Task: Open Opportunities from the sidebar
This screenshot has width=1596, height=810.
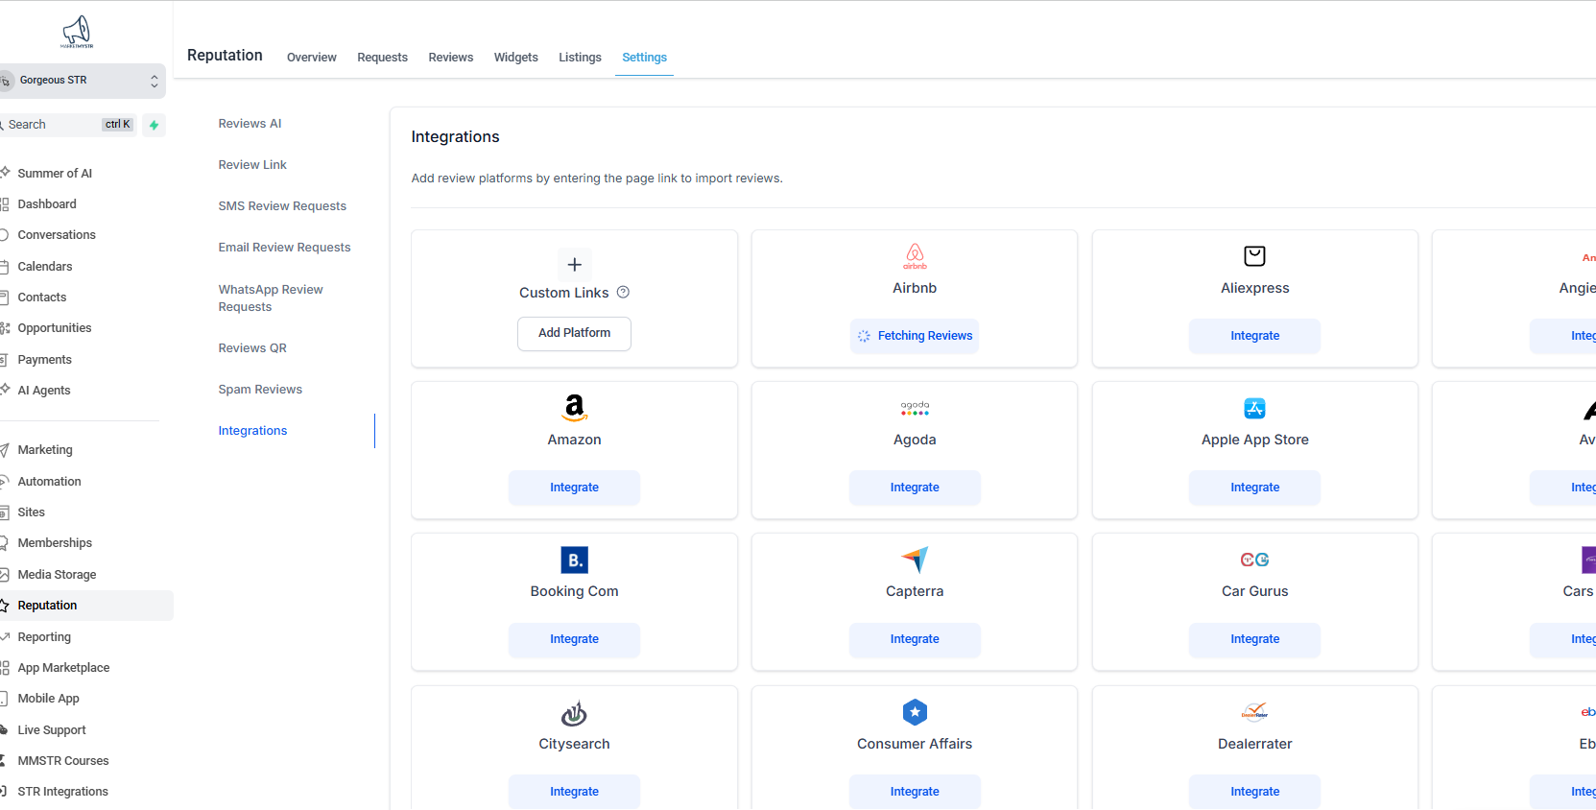Action: click(x=55, y=328)
